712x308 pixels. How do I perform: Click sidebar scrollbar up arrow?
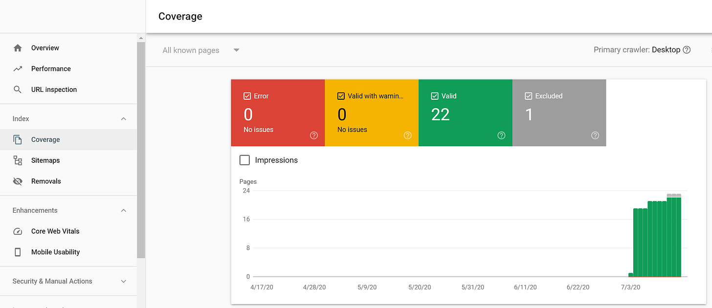click(x=141, y=38)
